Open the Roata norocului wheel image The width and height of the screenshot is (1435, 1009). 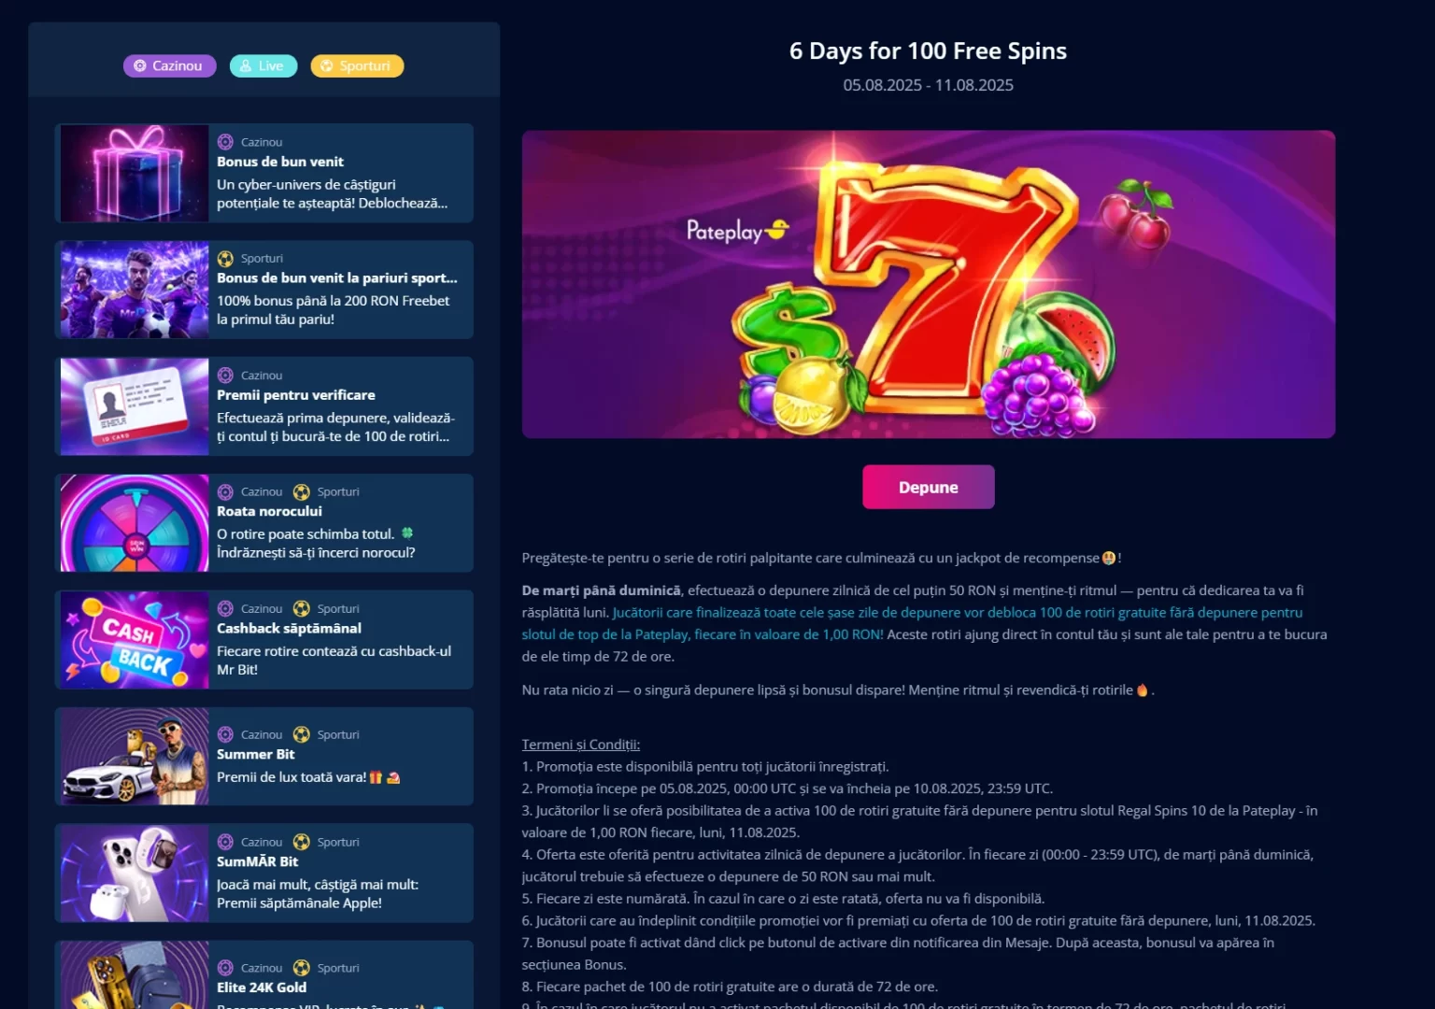pos(135,523)
